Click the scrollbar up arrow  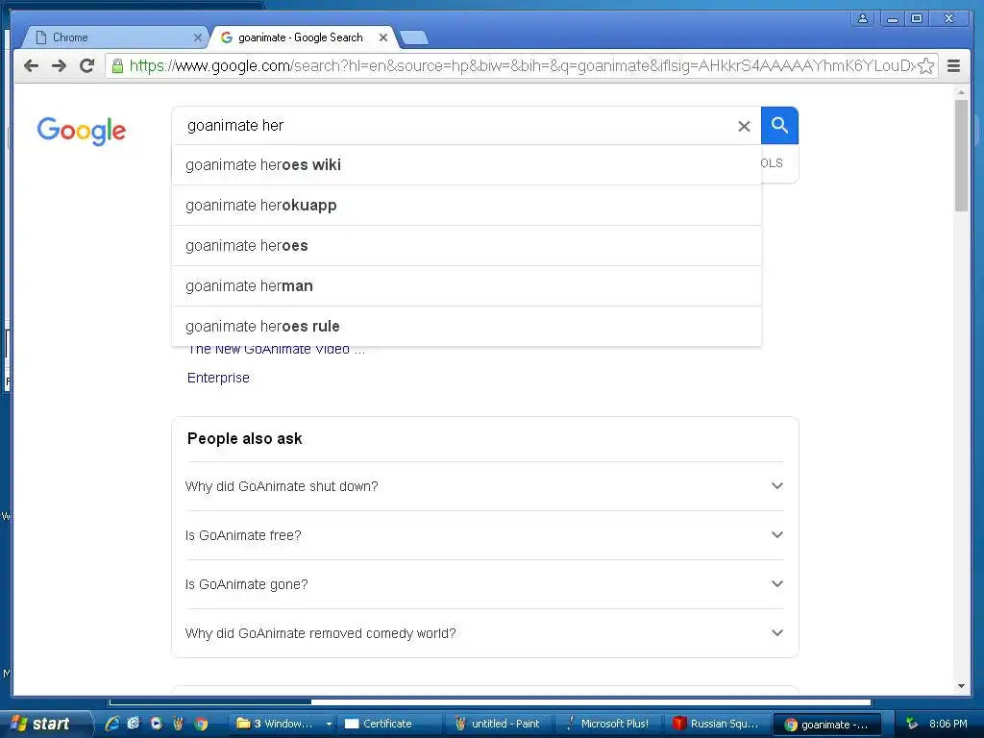click(x=961, y=92)
